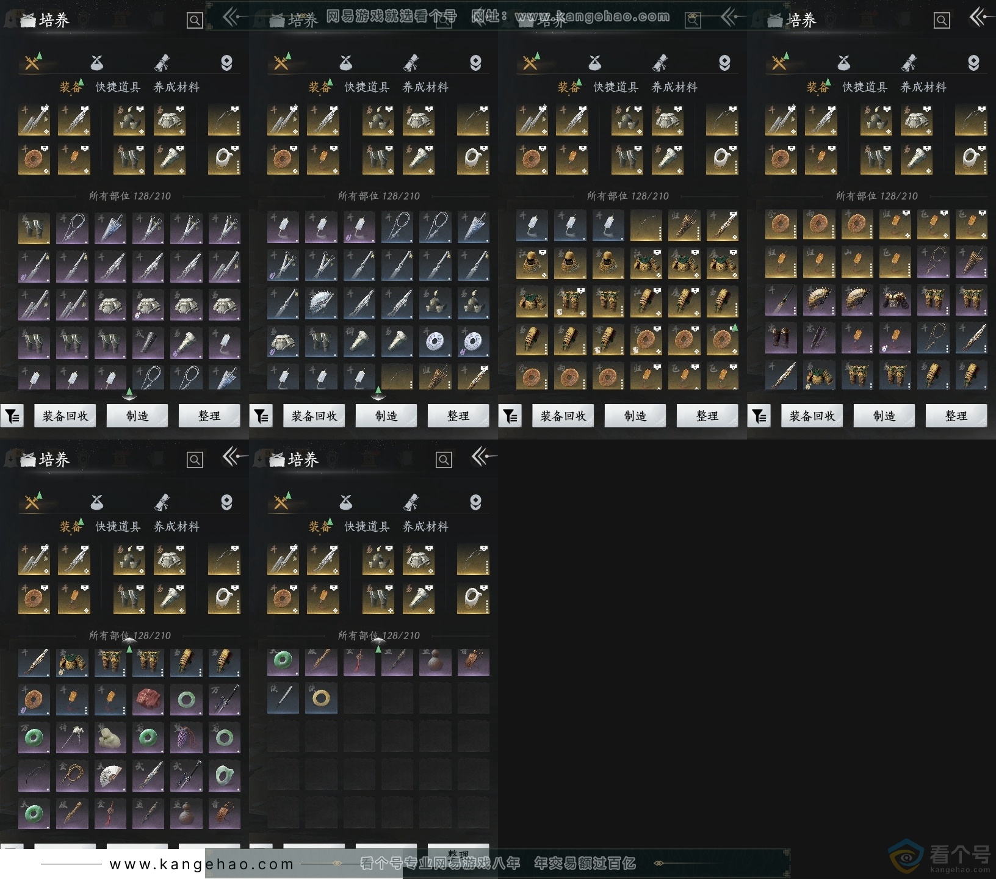Switch to 快捷道具 tab in top-left panel

click(118, 87)
